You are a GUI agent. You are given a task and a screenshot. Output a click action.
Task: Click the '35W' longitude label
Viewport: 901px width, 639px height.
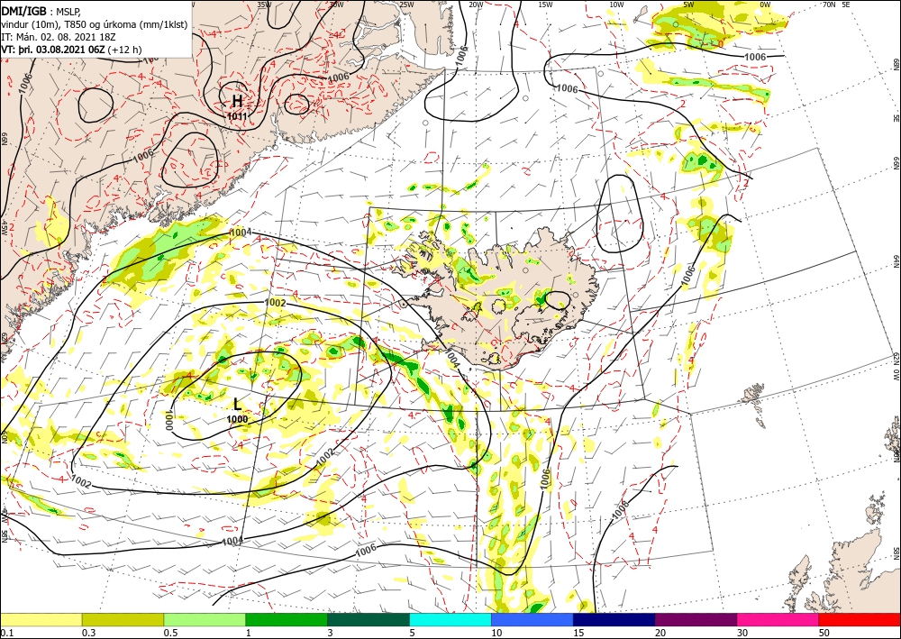coord(264,5)
